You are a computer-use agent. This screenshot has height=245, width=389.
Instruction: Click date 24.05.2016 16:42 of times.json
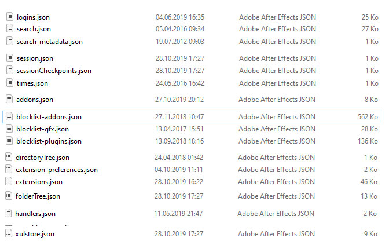click(x=180, y=83)
